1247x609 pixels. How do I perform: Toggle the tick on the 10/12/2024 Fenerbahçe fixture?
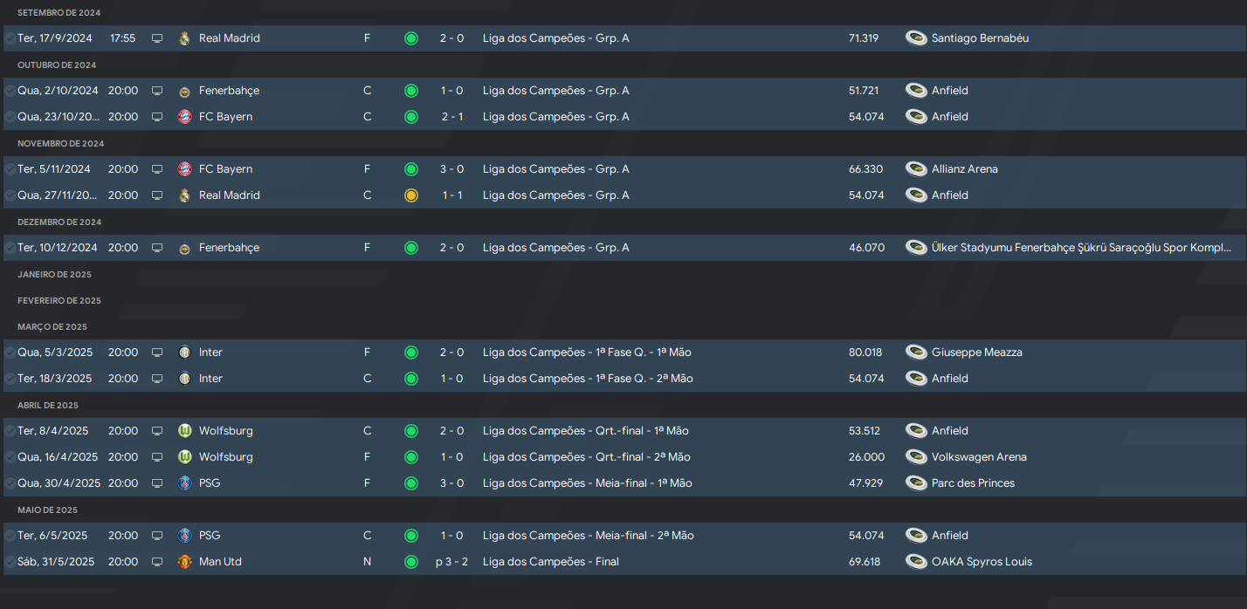[10, 248]
